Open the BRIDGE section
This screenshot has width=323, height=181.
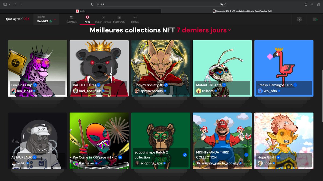[135, 19]
